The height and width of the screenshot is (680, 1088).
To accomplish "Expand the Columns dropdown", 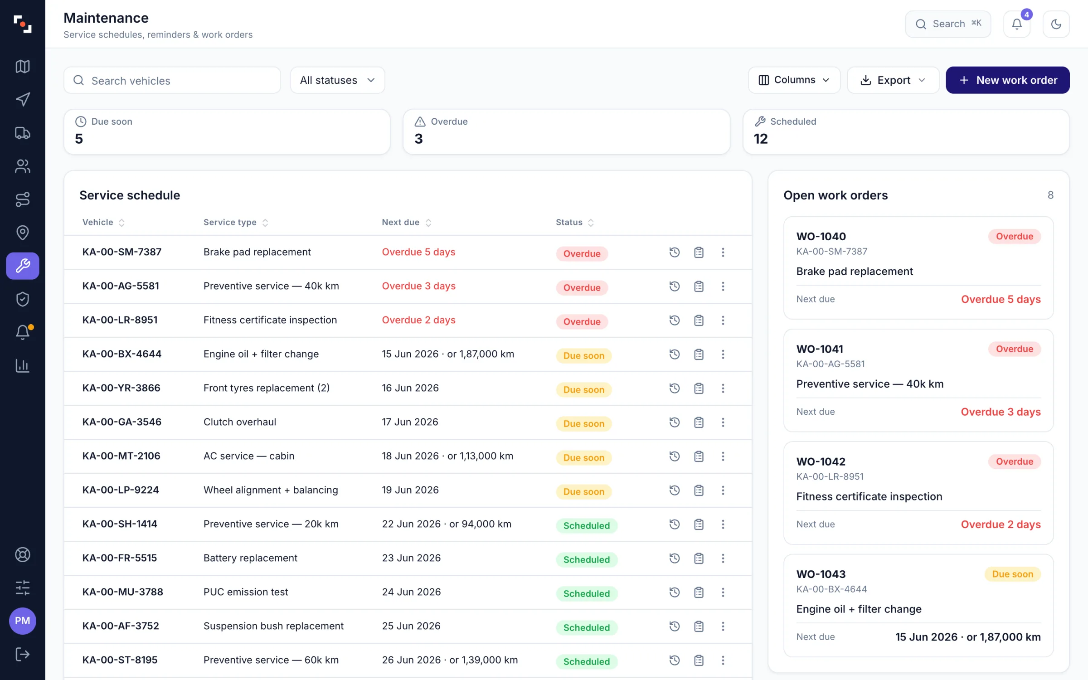I will click(x=794, y=80).
